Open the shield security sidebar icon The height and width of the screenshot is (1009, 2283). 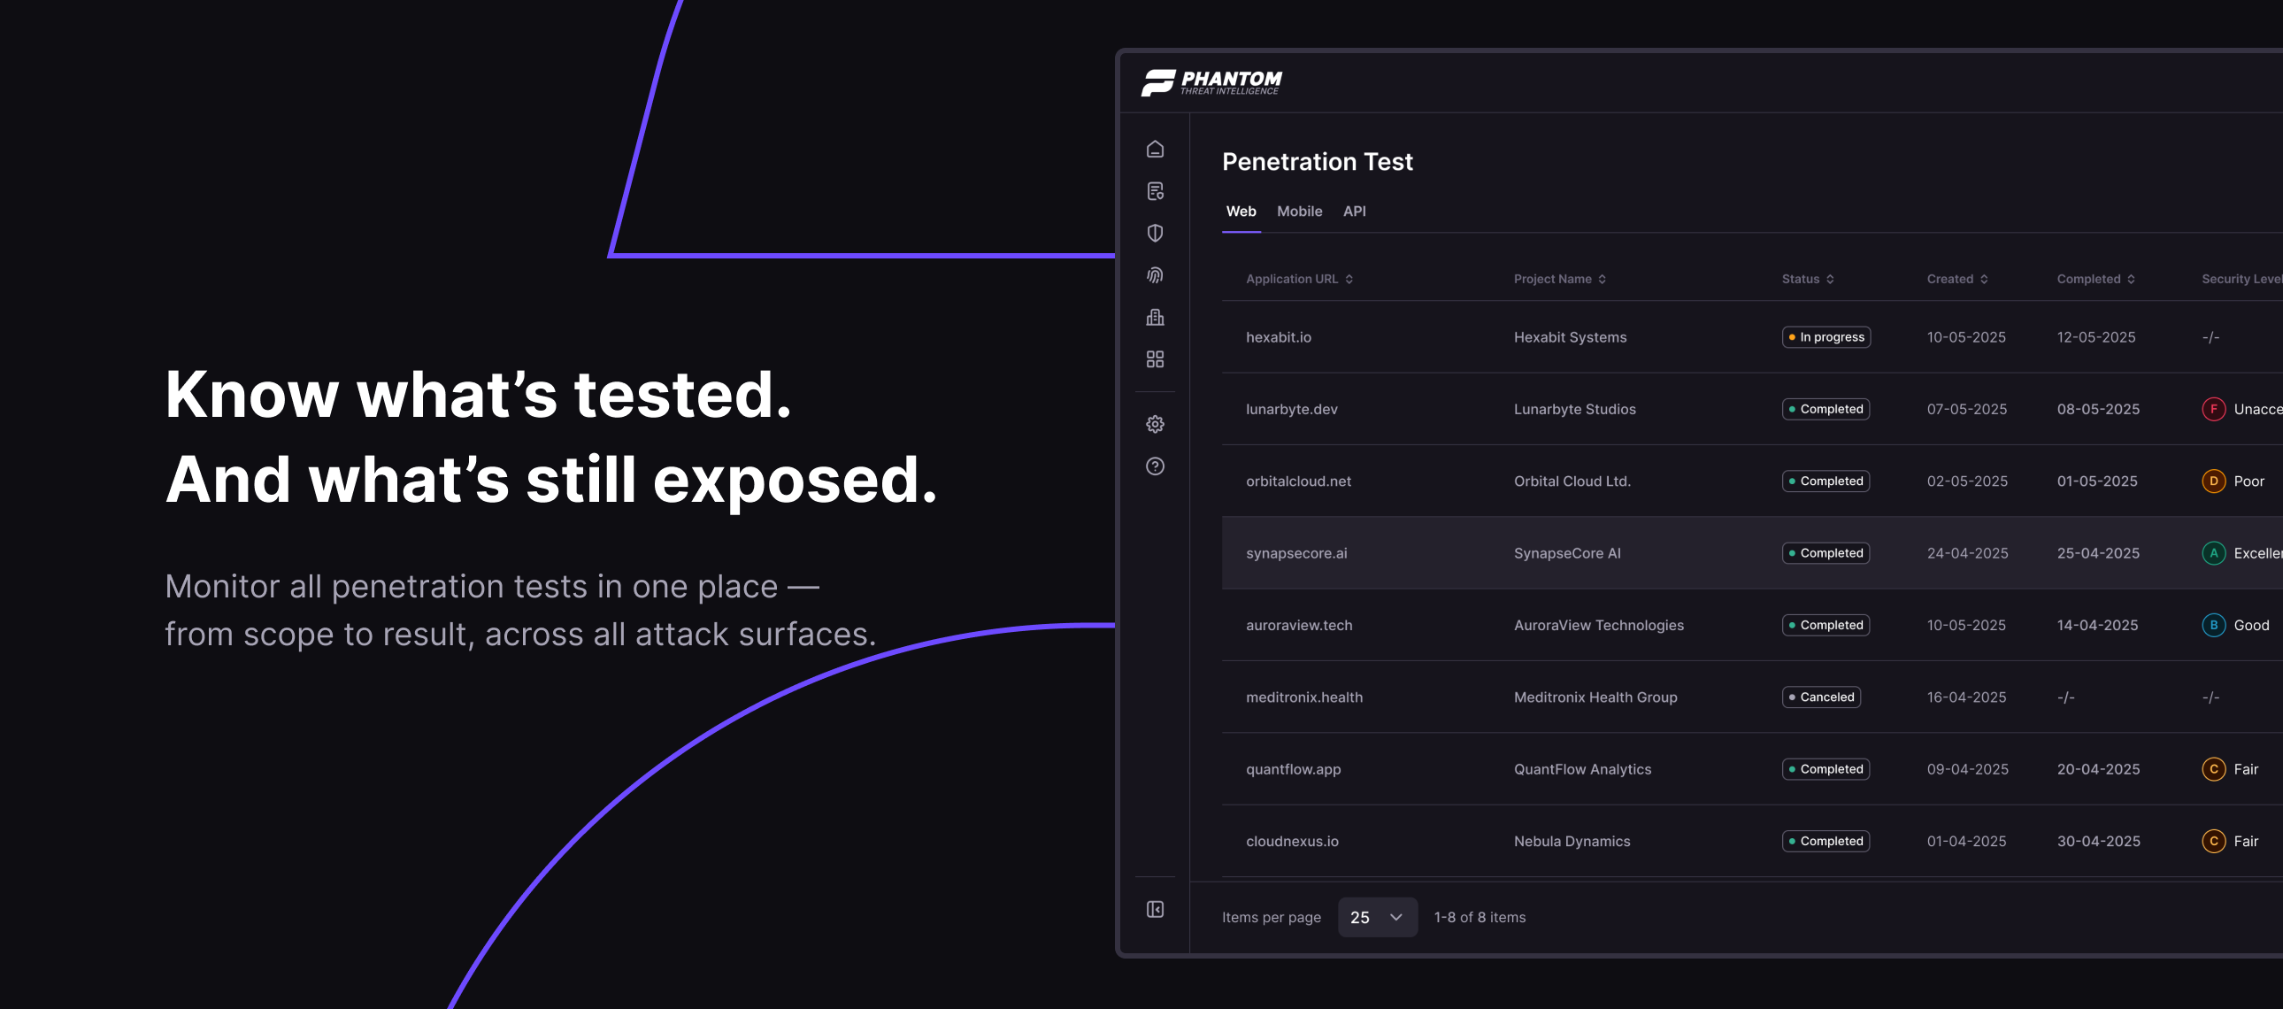click(1155, 233)
